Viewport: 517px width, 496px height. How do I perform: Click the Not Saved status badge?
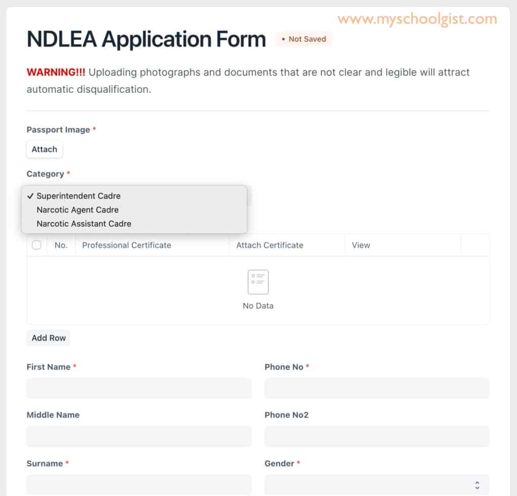(304, 39)
